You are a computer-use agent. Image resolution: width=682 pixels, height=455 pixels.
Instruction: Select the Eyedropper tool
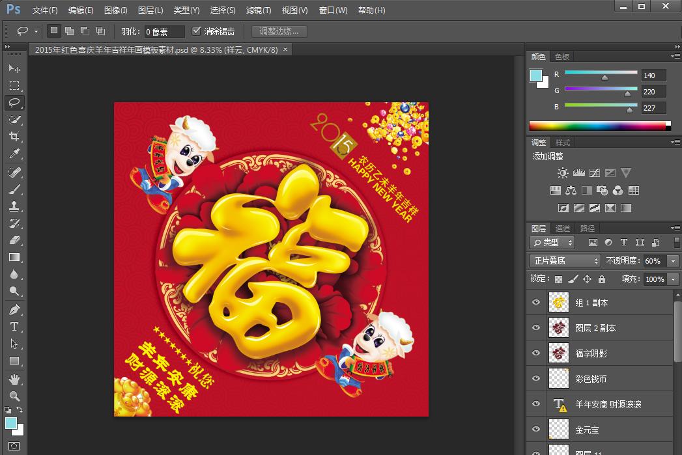click(14, 154)
